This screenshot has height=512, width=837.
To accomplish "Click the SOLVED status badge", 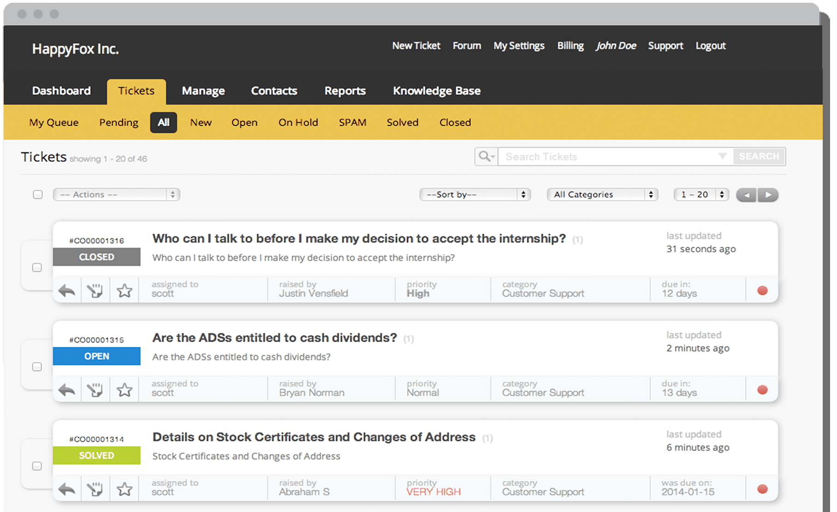I will tap(97, 455).
